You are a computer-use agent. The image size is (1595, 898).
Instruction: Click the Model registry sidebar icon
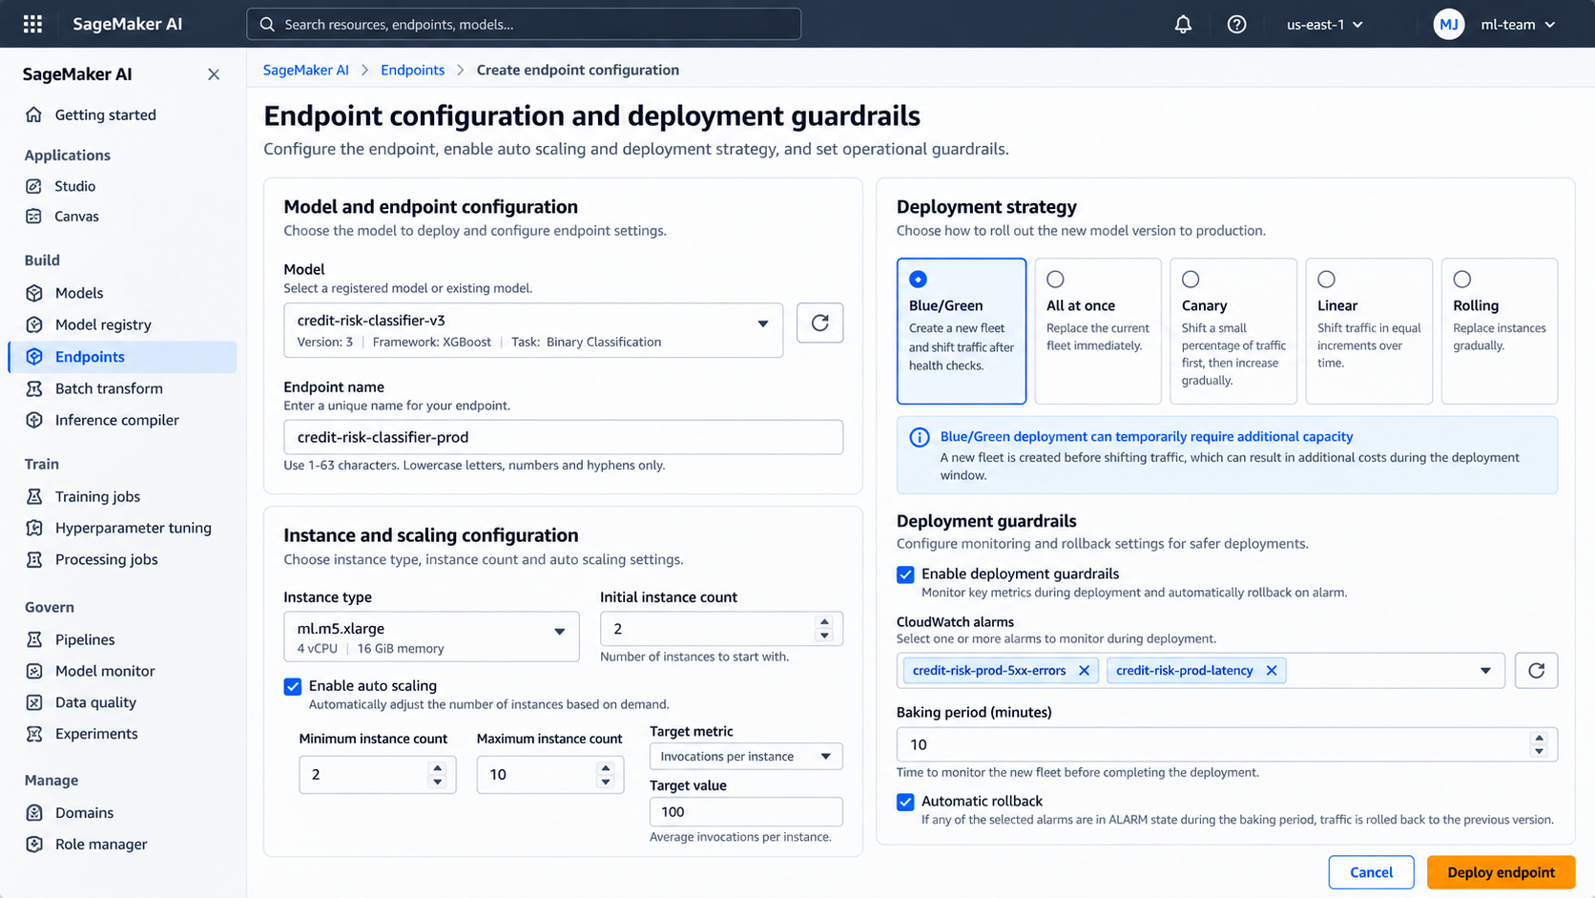(x=34, y=324)
